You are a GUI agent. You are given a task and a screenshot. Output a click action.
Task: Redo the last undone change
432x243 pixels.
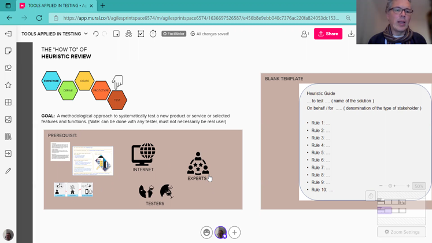[105, 34]
